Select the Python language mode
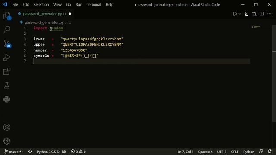This screenshot has height=155, width=276. point(248,152)
